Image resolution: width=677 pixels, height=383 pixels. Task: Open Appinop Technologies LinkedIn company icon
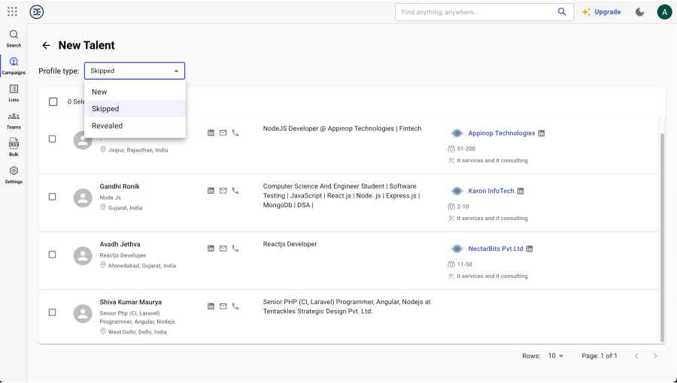542,134
